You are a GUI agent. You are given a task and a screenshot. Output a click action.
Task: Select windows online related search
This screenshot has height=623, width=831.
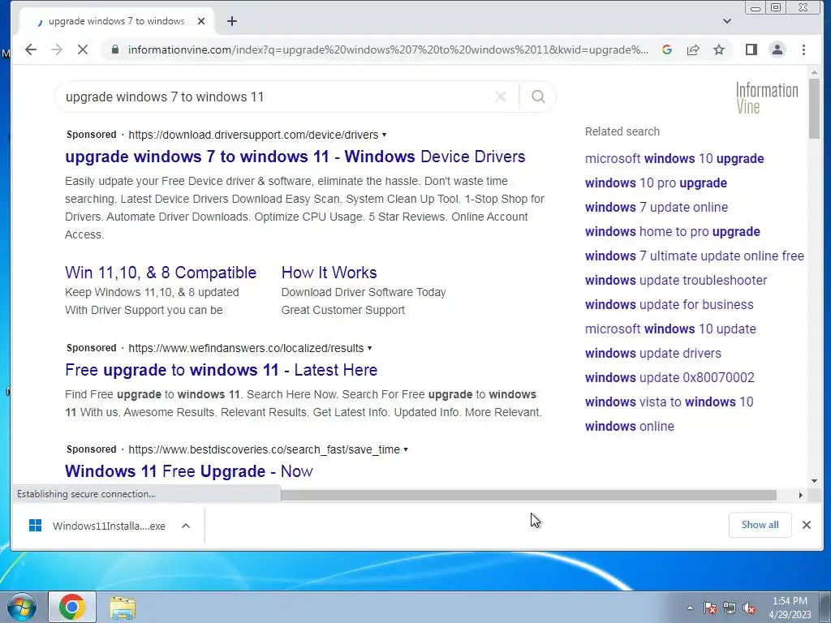coord(630,427)
